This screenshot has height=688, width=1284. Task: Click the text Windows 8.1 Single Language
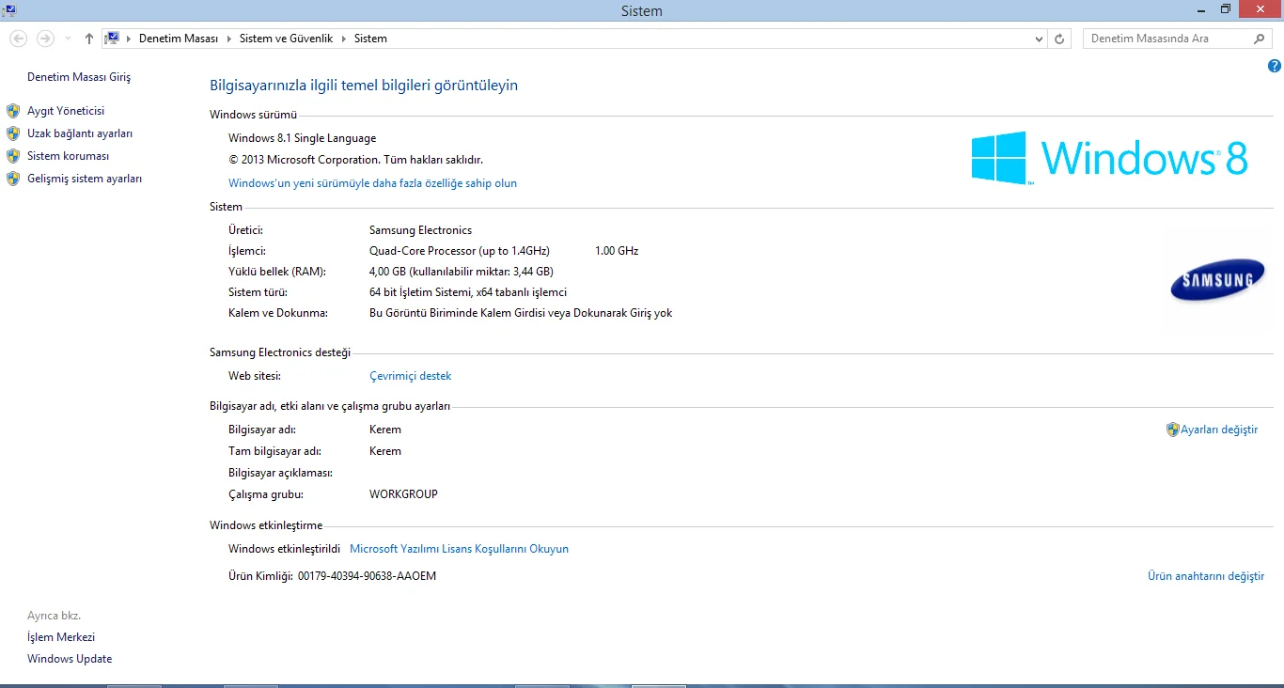[x=302, y=138]
